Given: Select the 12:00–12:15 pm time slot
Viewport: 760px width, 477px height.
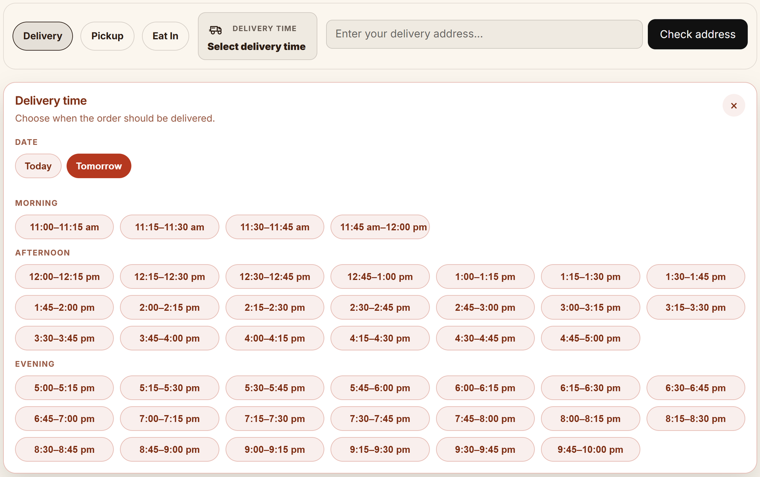Looking at the screenshot, I should (x=65, y=277).
